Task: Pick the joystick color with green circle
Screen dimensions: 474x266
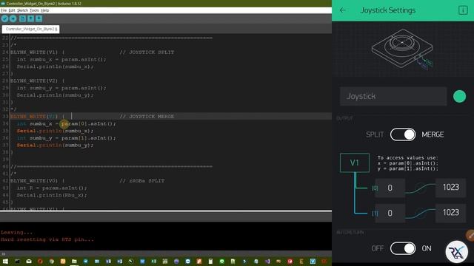Action: 459,97
